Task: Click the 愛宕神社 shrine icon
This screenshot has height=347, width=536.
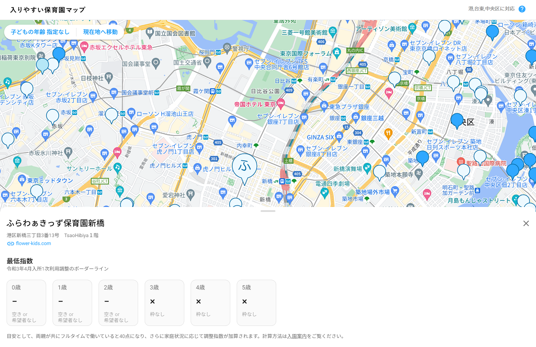Action: point(191,194)
